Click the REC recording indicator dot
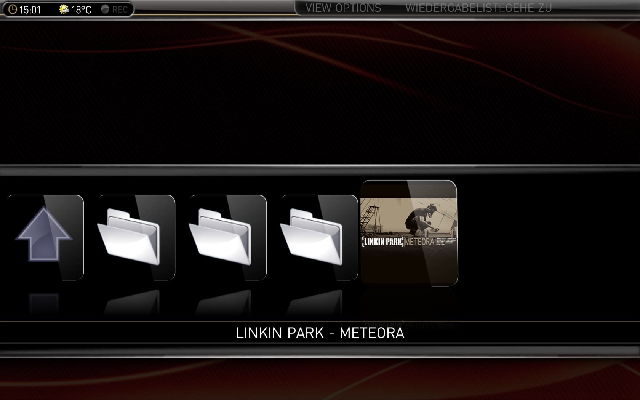 click(x=105, y=9)
